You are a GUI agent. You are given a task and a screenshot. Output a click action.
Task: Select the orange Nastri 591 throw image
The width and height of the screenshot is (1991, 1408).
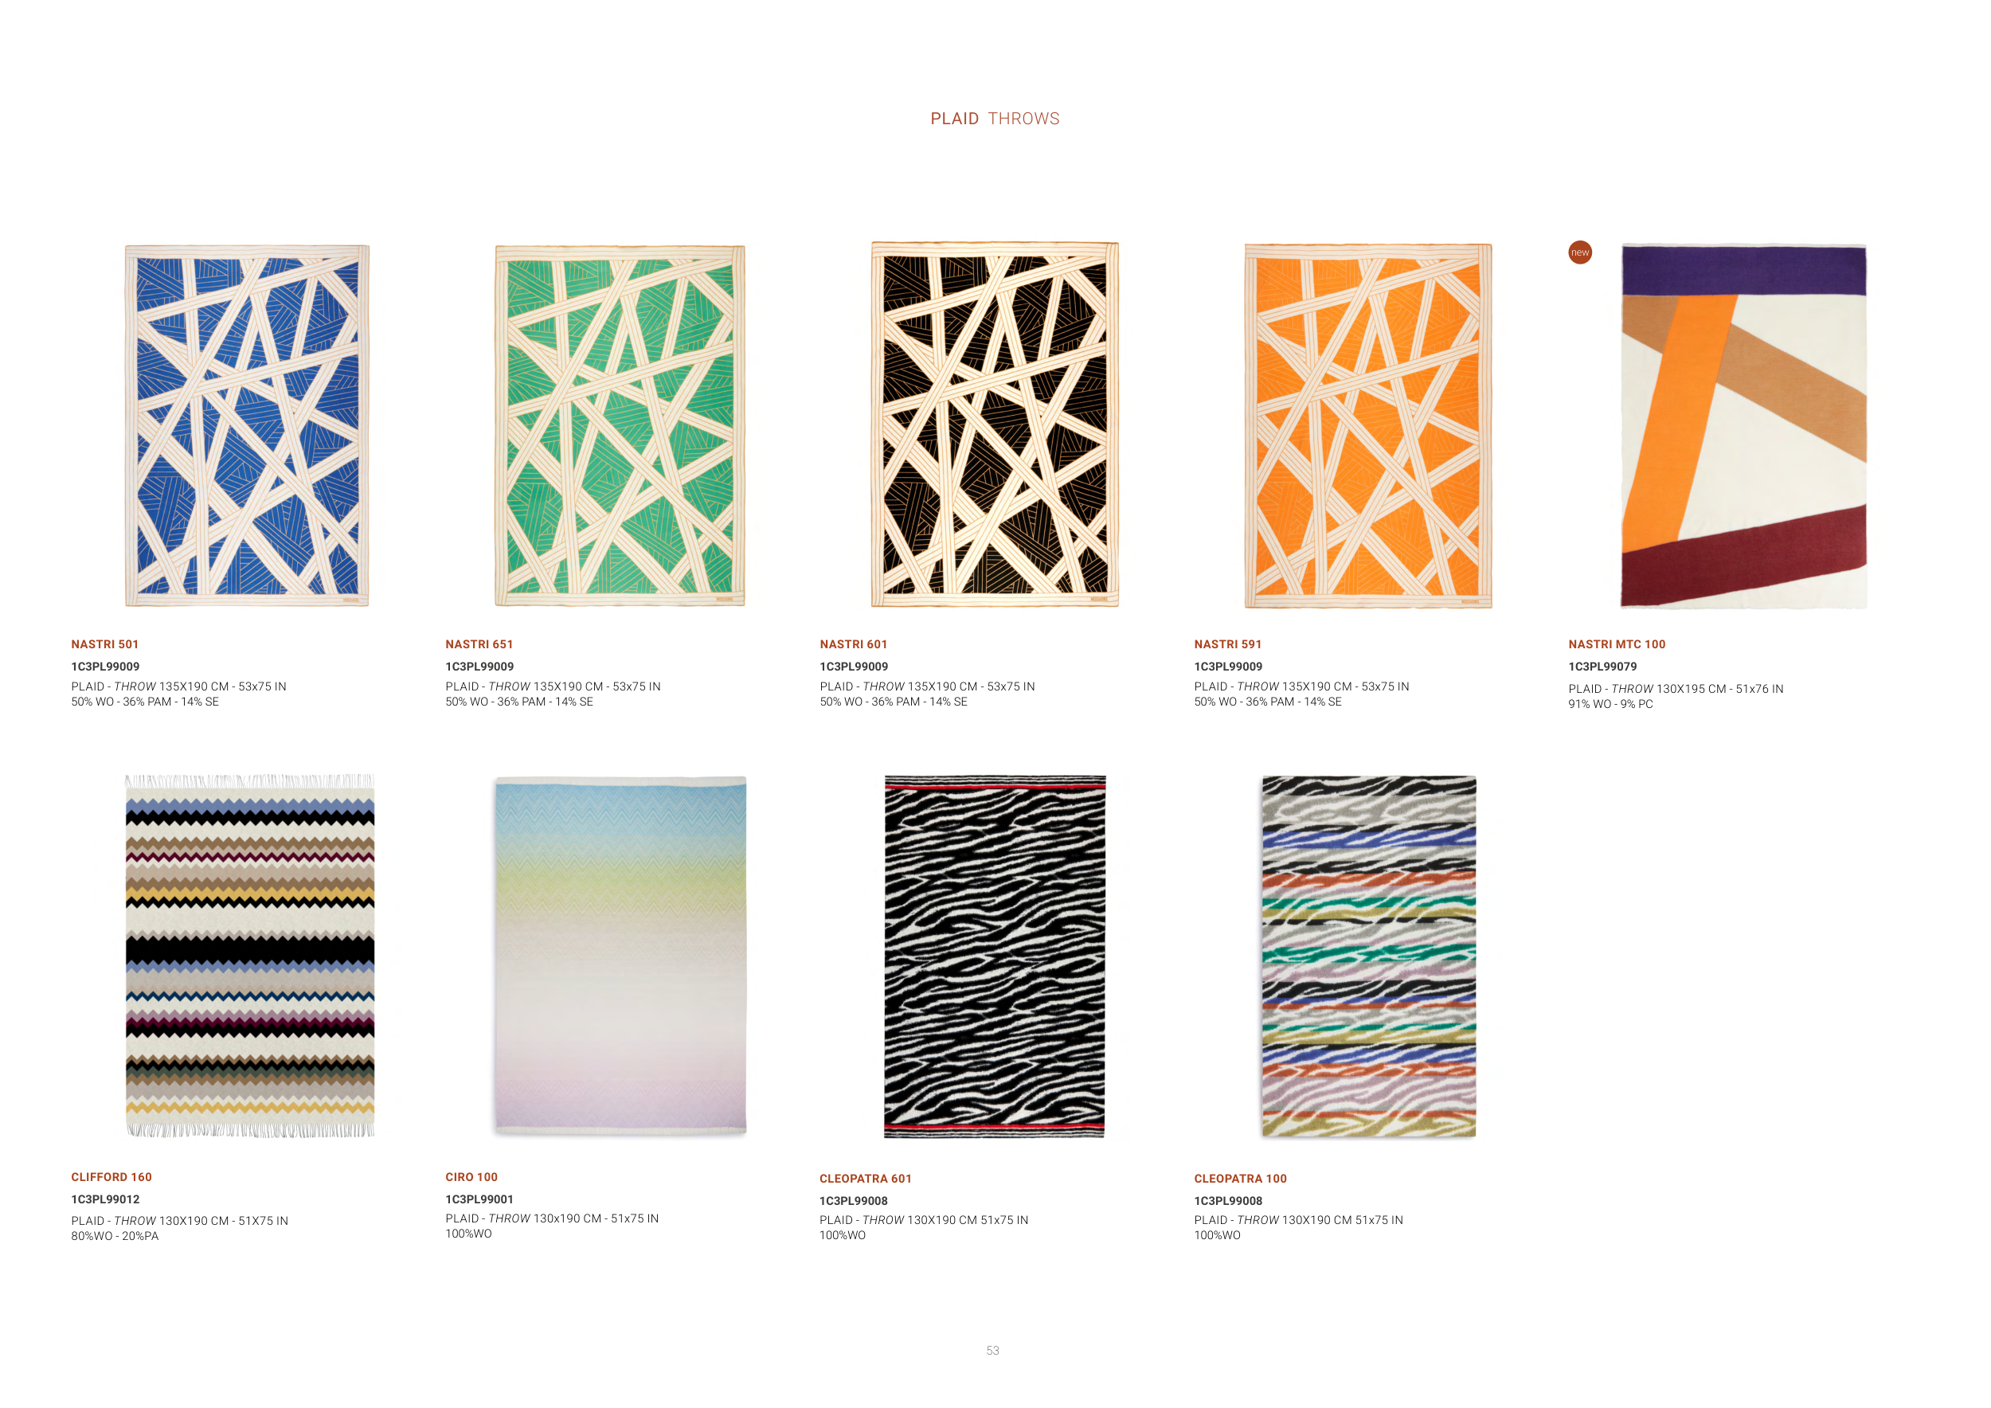[x=1368, y=426]
